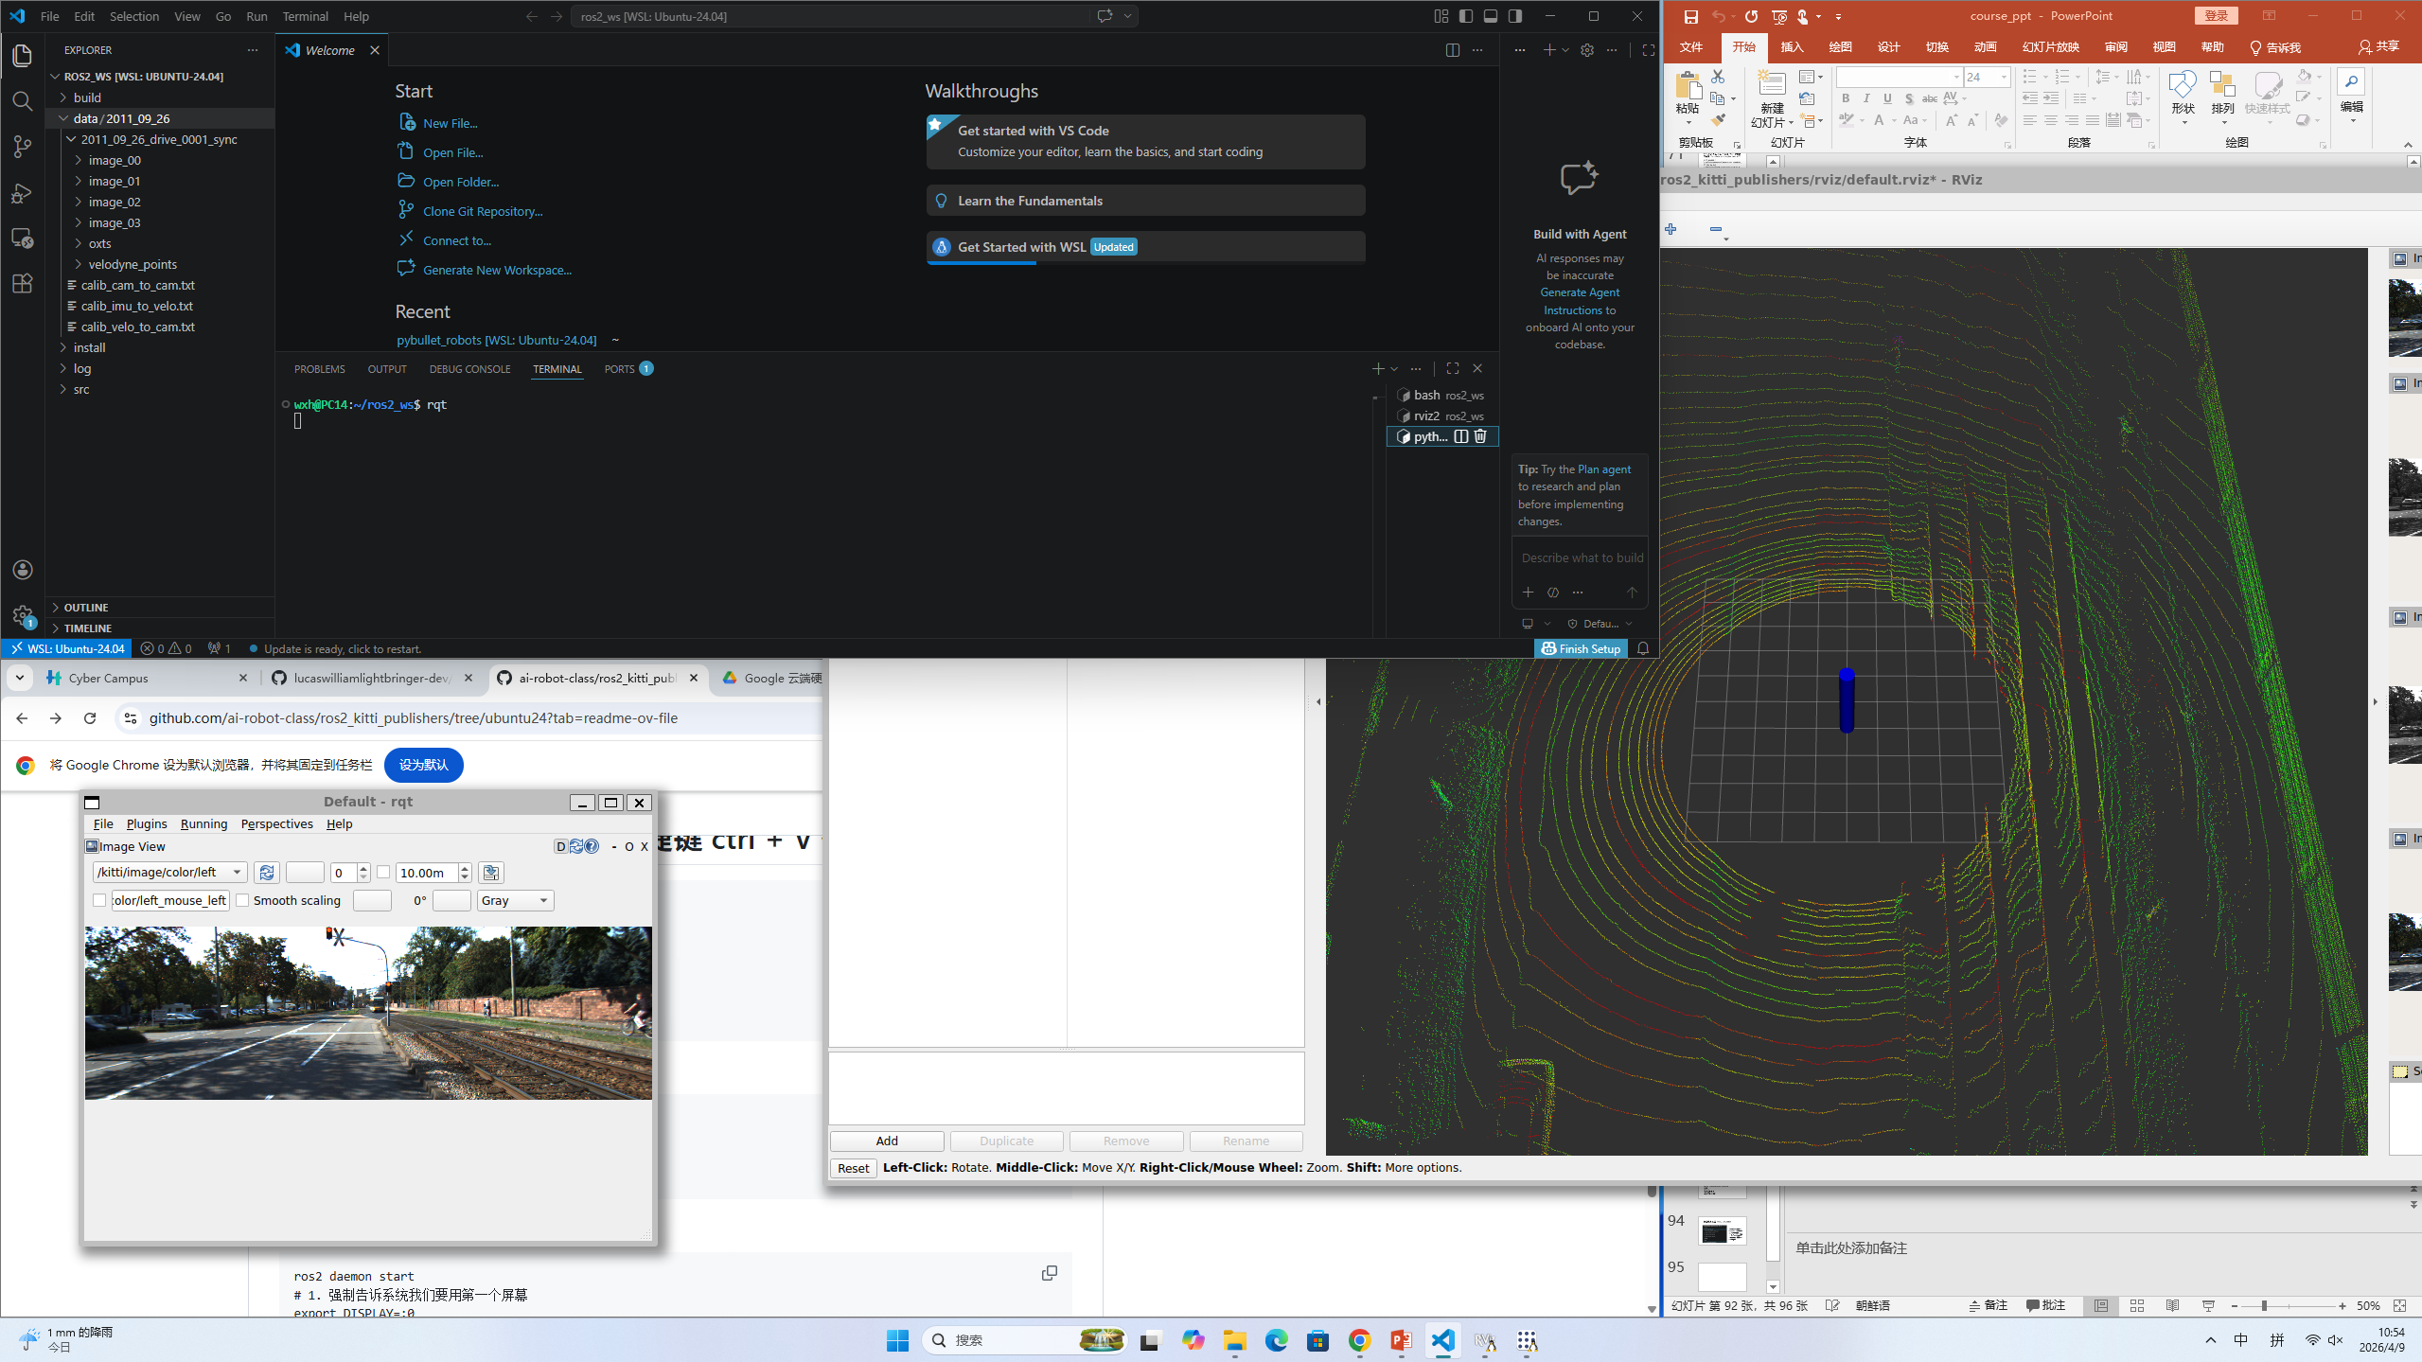
Task: Open File Explorer from the Windows taskbar
Action: coord(1234,1340)
